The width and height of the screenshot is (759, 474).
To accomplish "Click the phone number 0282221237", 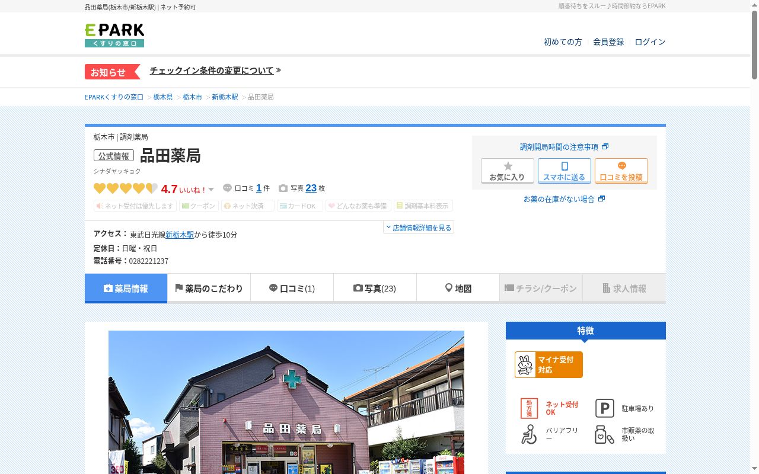I will tap(148, 261).
